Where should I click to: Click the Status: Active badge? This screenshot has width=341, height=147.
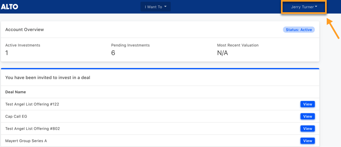point(299,30)
